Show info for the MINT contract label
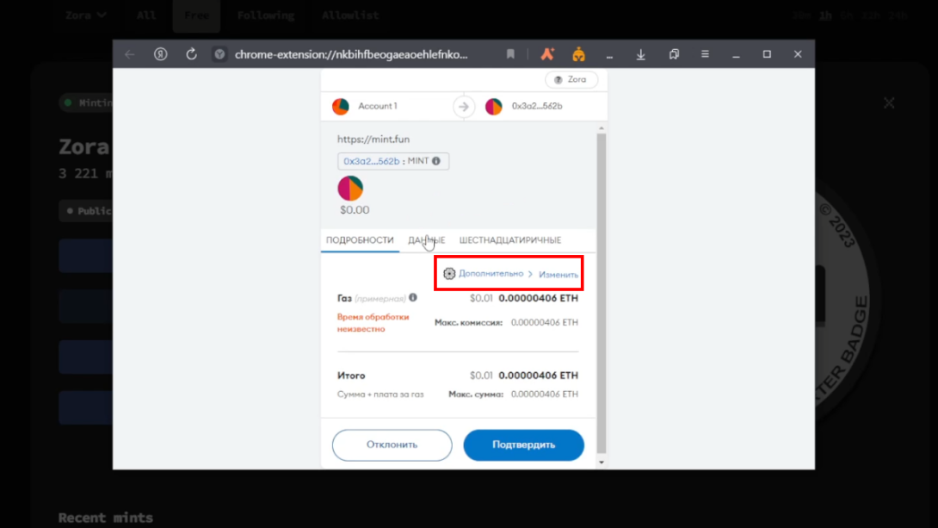Screen dimensions: 938x528 pyautogui.click(x=436, y=161)
